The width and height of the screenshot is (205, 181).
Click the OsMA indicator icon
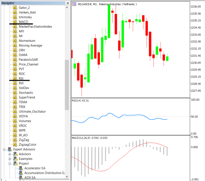pos(15,55)
